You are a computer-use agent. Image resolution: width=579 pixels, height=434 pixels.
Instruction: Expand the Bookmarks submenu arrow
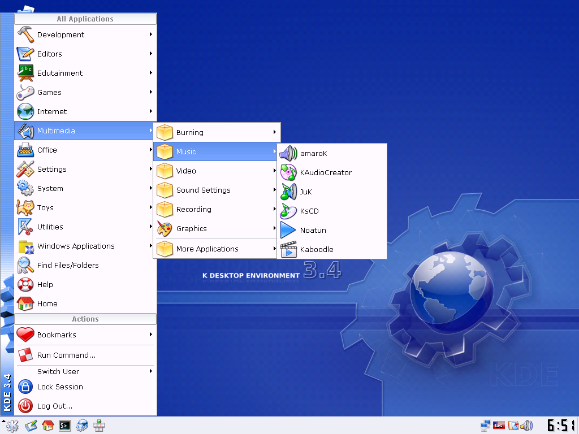pos(150,334)
